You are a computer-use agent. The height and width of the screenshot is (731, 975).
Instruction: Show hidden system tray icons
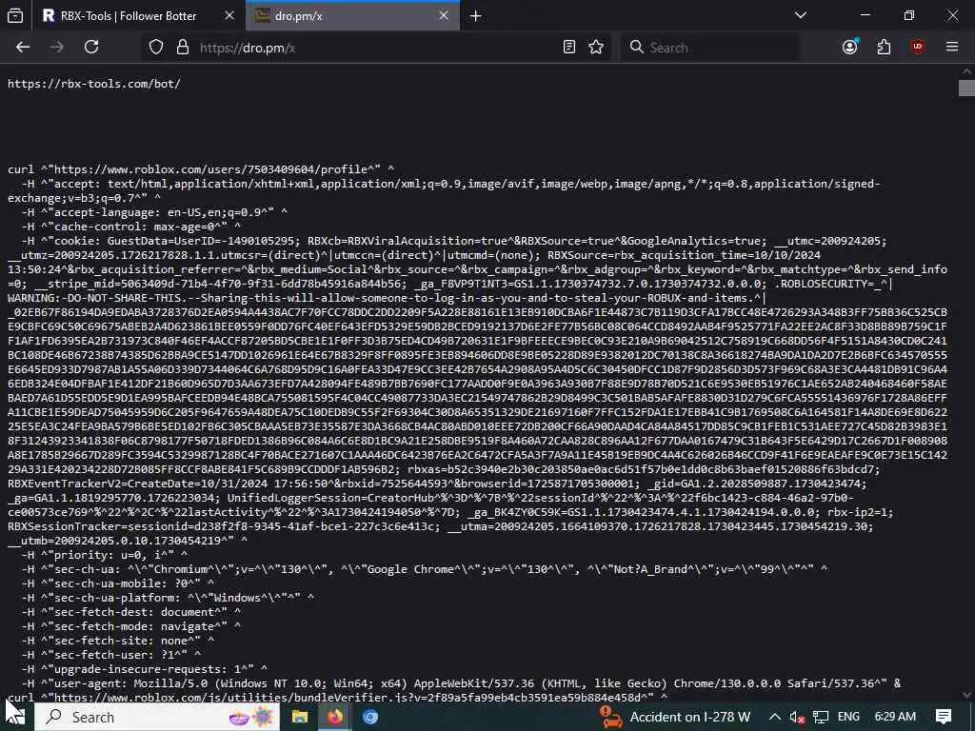[x=775, y=718]
